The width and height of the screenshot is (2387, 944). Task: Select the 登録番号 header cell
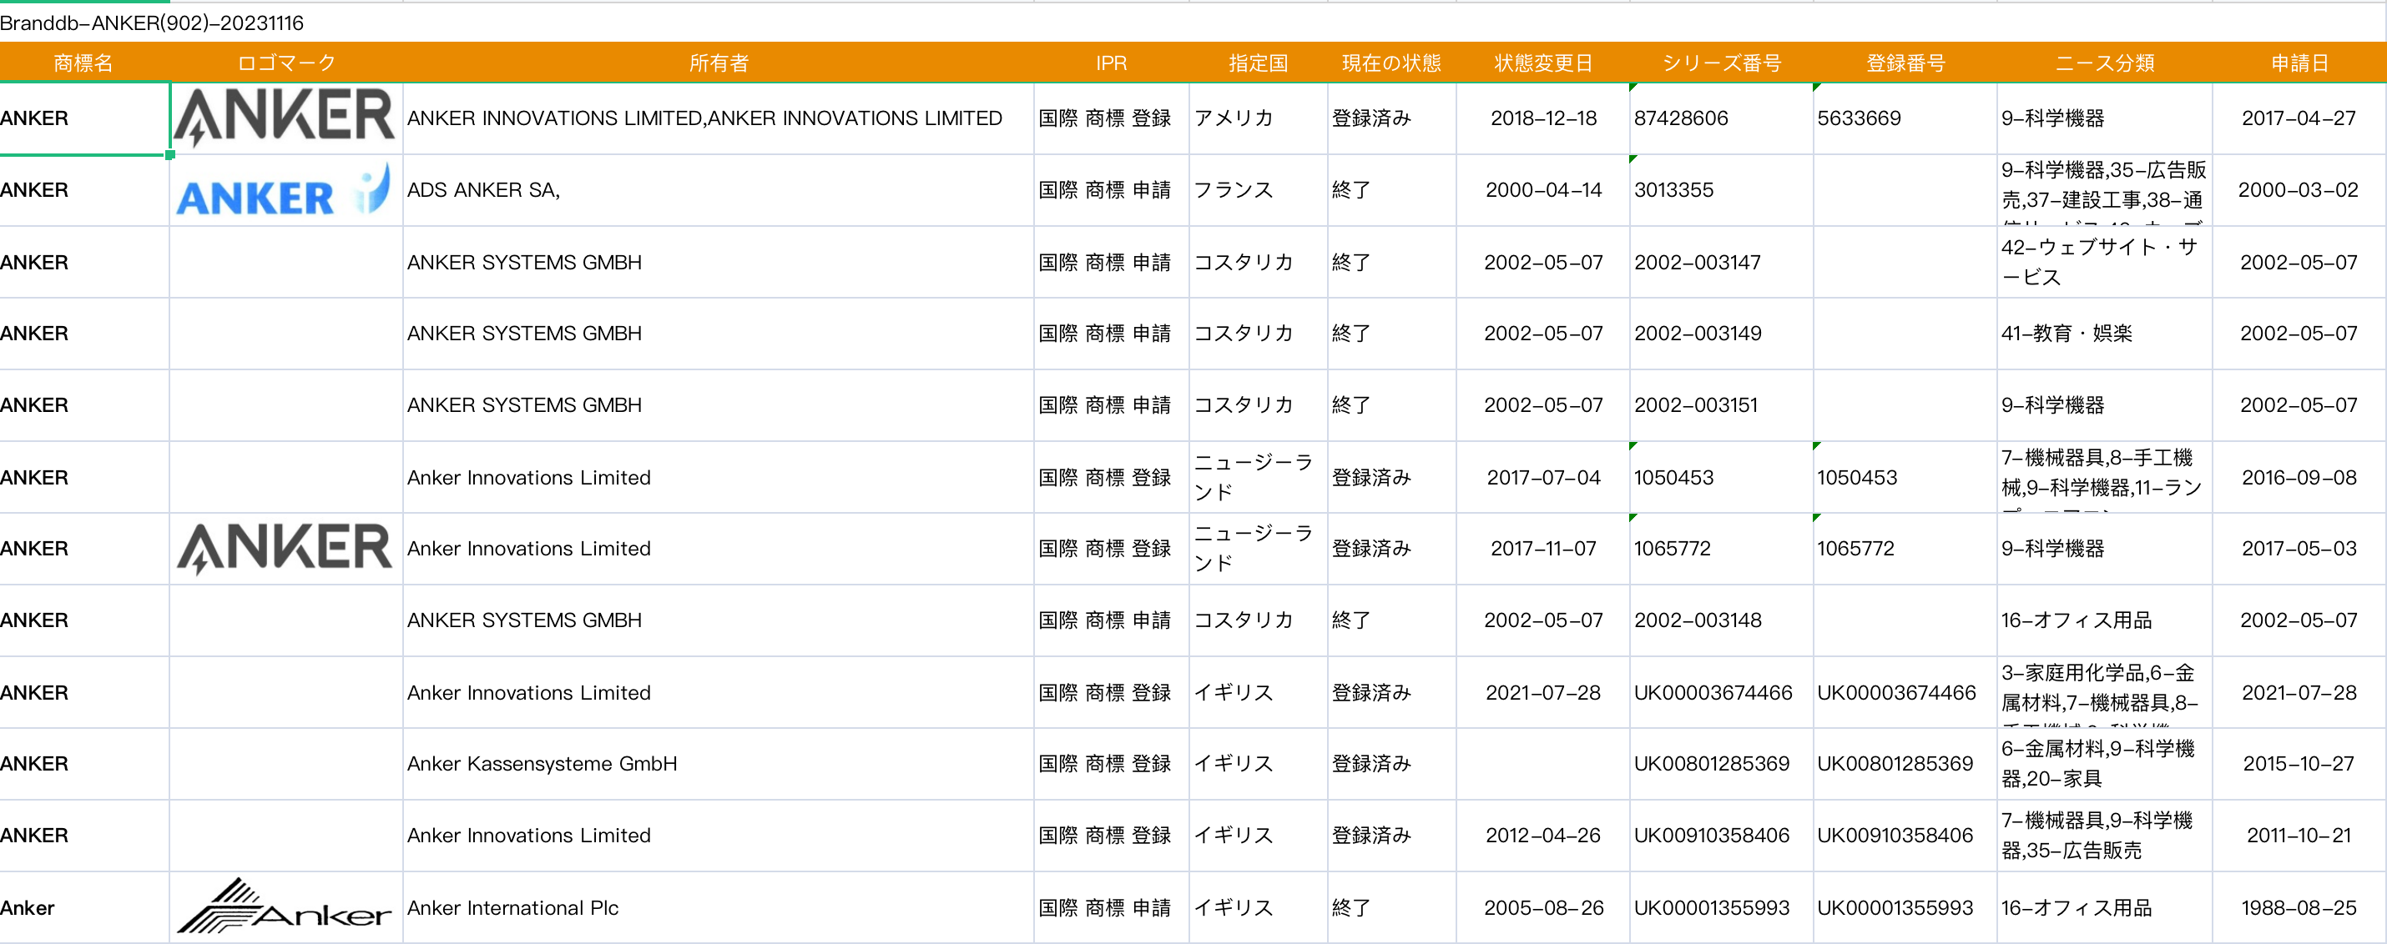pos(1905,63)
